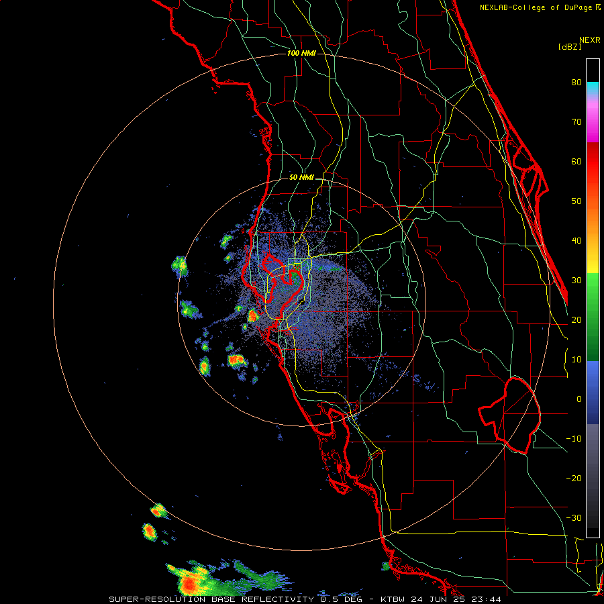Viewport: 604px width, 604px height.
Task: Click the 80 value on dBZ scale
Action: (576, 83)
